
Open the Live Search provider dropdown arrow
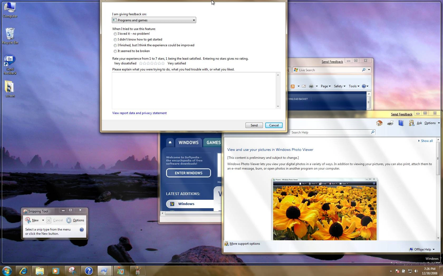coord(369,70)
